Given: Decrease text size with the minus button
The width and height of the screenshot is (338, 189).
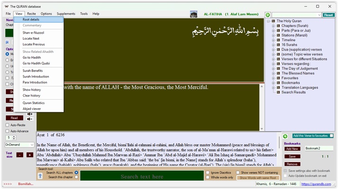Looking at the screenshot, I should click(19, 155).
